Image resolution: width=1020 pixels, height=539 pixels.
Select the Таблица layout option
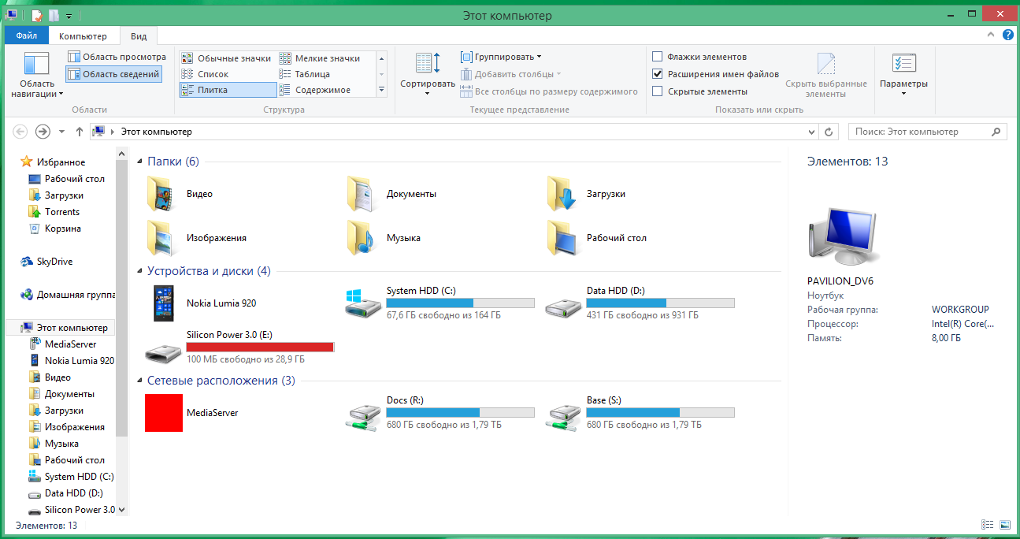click(x=312, y=74)
